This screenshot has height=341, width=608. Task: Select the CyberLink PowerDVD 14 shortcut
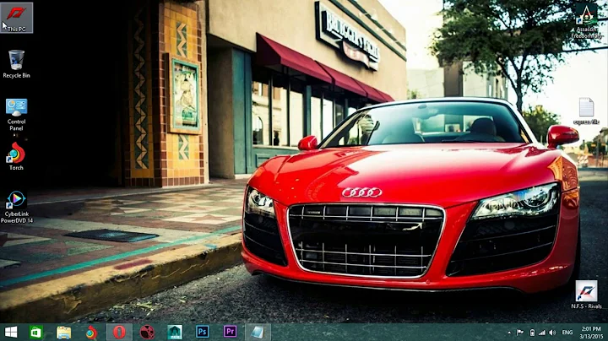click(17, 207)
